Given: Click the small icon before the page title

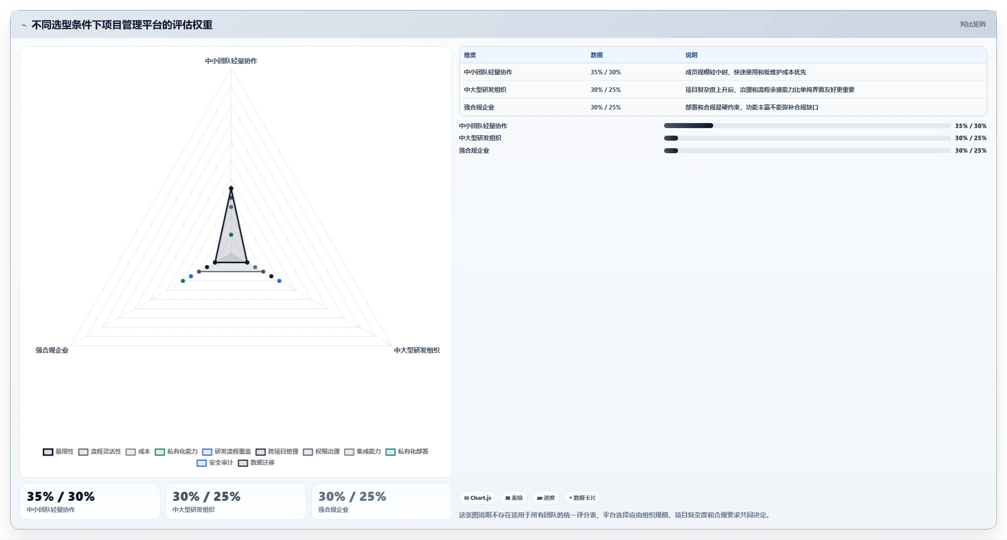Looking at the screenshot, I should [x=24, y=25].
